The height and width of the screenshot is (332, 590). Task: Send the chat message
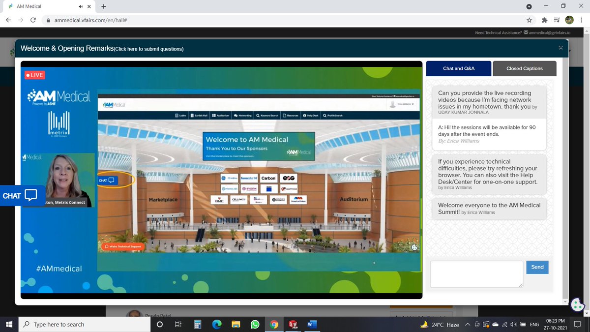537,267
